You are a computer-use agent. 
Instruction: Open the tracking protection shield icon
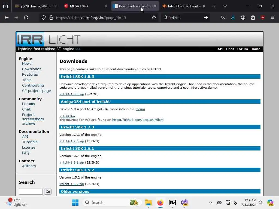point(44,18)
